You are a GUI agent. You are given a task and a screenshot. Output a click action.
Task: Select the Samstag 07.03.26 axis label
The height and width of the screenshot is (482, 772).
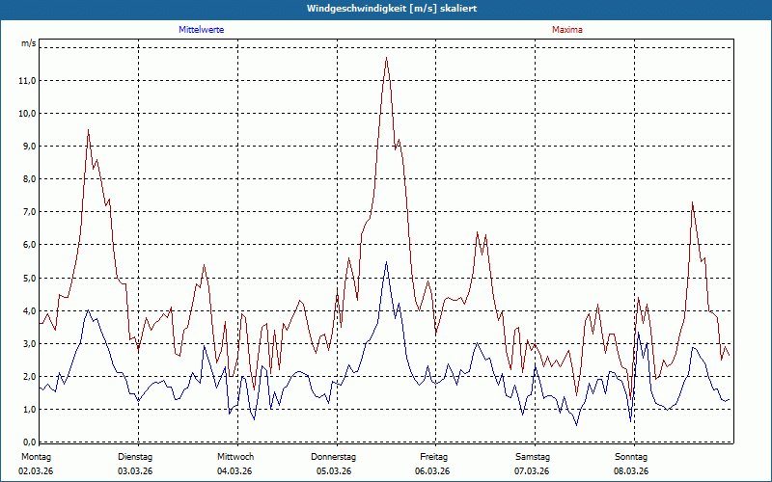click(x=533, y=464)
